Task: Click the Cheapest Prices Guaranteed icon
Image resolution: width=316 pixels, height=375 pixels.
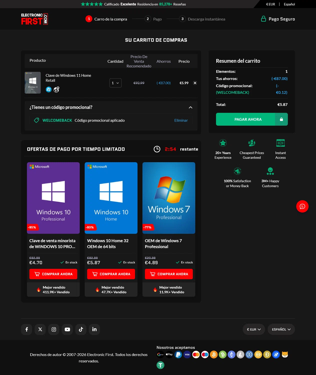Action: [x=252, y=143]
